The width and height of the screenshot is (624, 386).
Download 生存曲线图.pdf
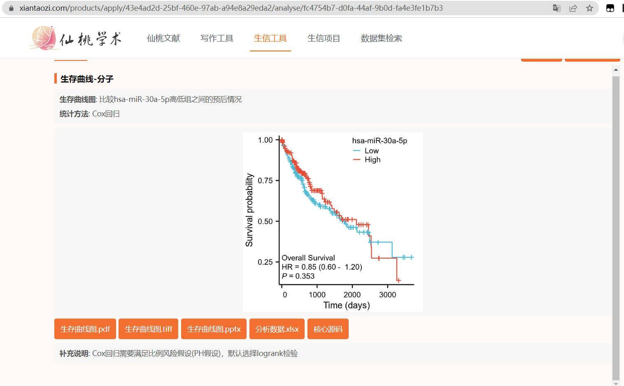(85, 329)
